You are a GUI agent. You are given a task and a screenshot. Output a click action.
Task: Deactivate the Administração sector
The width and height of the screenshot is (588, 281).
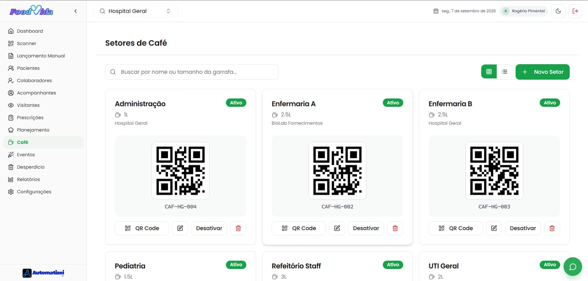coord(209,228)
